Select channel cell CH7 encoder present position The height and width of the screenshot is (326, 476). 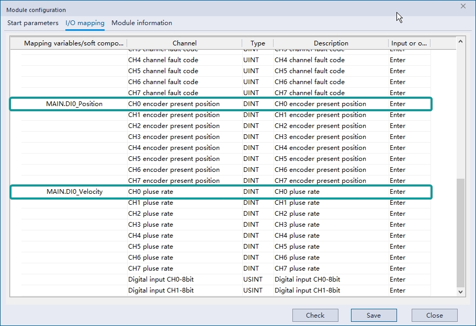tap(185, 181)
